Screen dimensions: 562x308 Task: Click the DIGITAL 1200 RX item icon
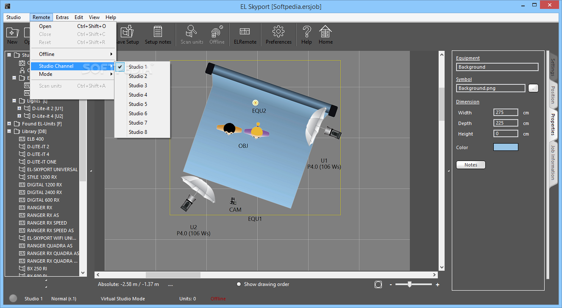[x=22, y=185]
